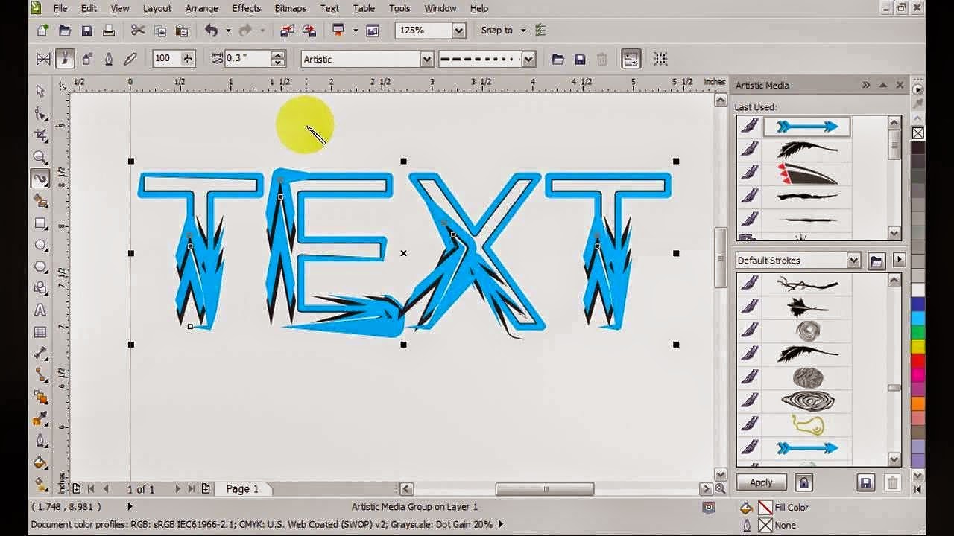Select the Connector tool
The height and width of the screenshot is (536, 954).
tap(40, 375)
